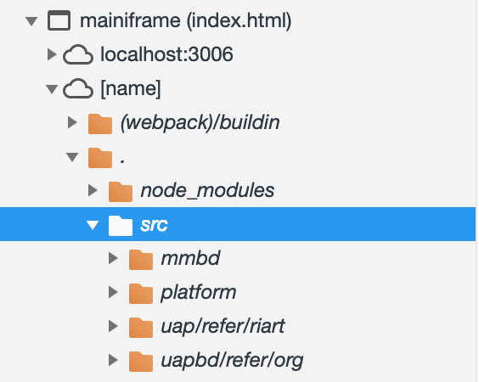
Task: Click the platform folder icon
Action: [x=141, y=293]
